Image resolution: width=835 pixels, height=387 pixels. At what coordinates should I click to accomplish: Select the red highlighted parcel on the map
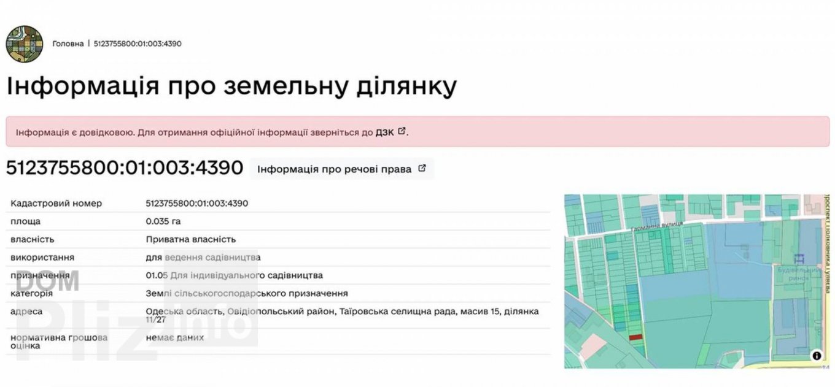pos(635,336)
